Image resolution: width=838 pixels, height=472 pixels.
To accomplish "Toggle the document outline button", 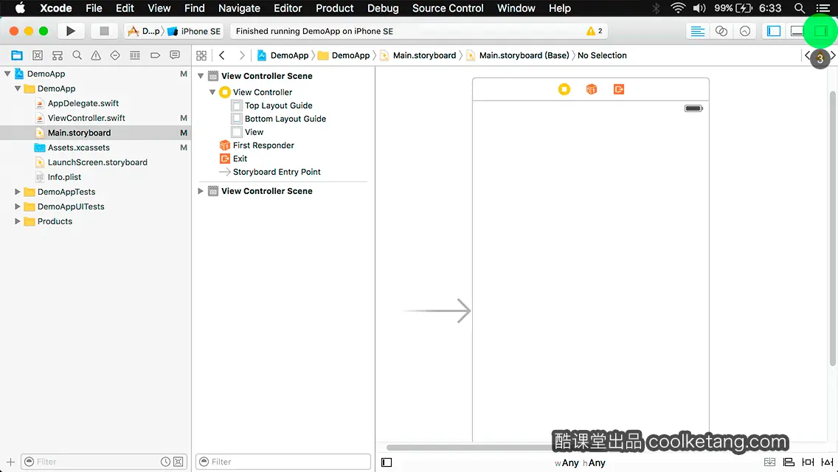I will (387, 462).
